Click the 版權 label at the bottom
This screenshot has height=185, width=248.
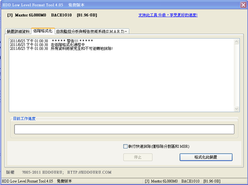10,172
